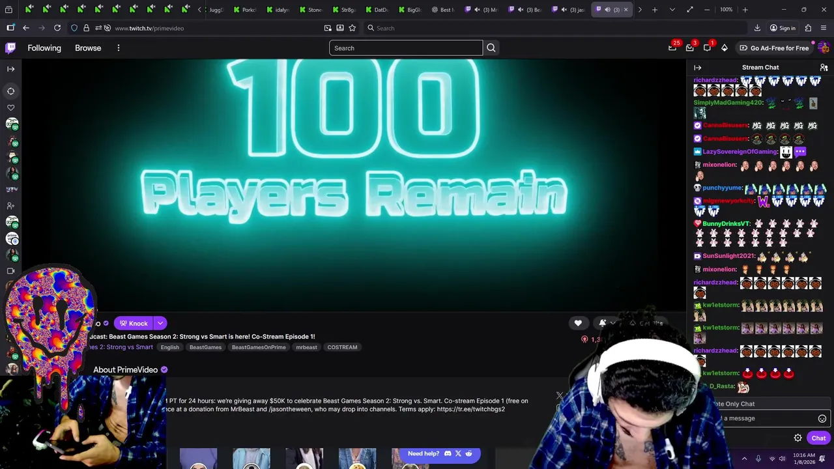Click the heart follow button below video
Viewport: 834px width, 469px height.
tap(578, 323)
